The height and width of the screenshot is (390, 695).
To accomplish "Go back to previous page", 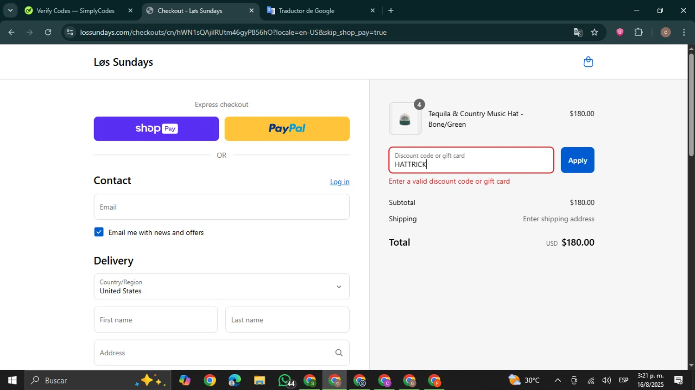I will tap(12, 32).
